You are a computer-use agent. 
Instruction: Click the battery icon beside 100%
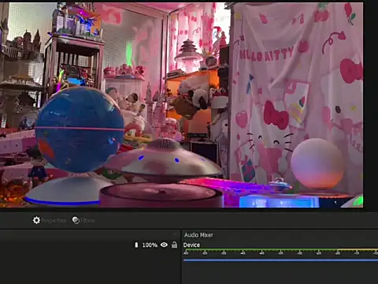(x=136, y=245)
